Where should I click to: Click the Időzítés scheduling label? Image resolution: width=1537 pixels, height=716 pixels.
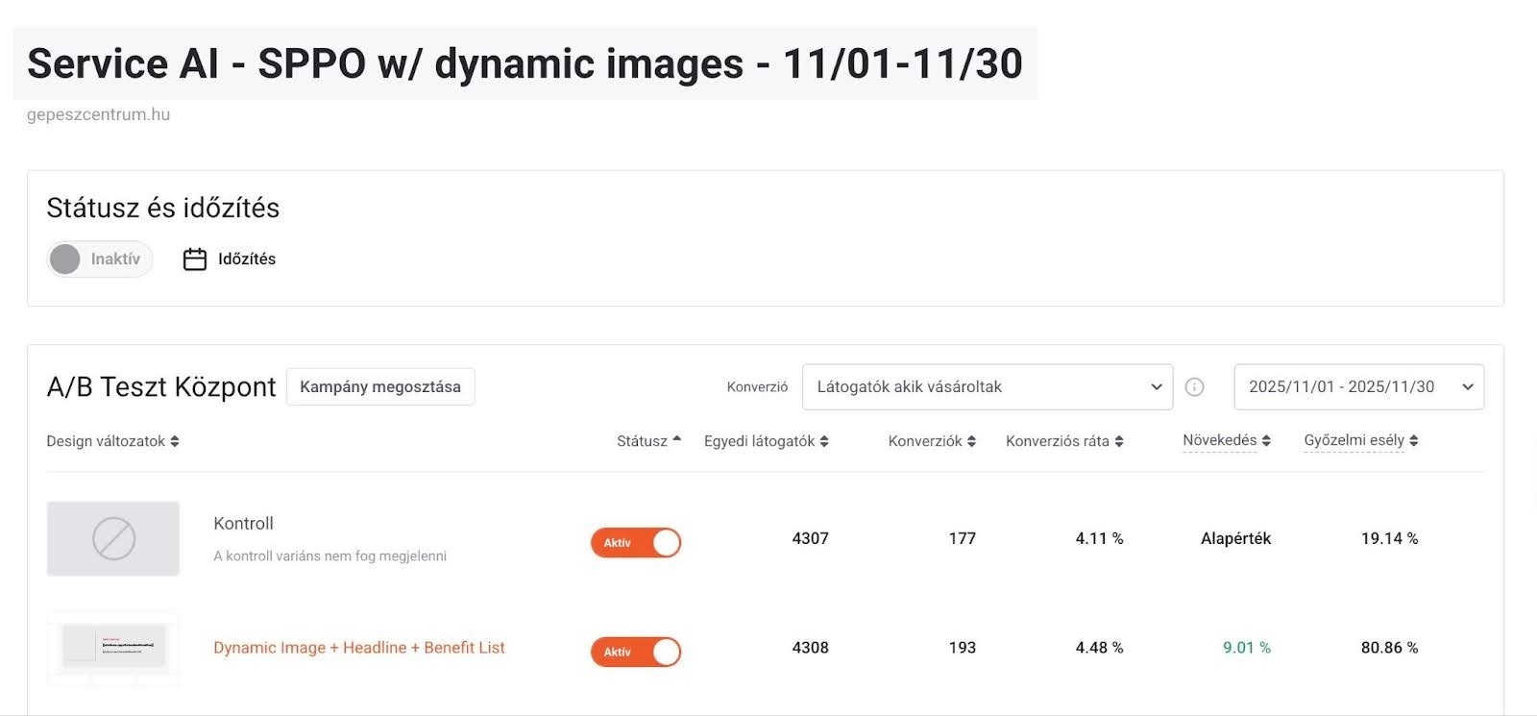tap(247, 259)
